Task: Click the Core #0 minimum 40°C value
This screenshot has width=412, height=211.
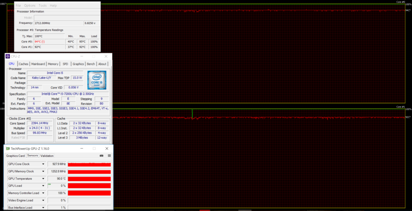Action: (x=71, y=42)
